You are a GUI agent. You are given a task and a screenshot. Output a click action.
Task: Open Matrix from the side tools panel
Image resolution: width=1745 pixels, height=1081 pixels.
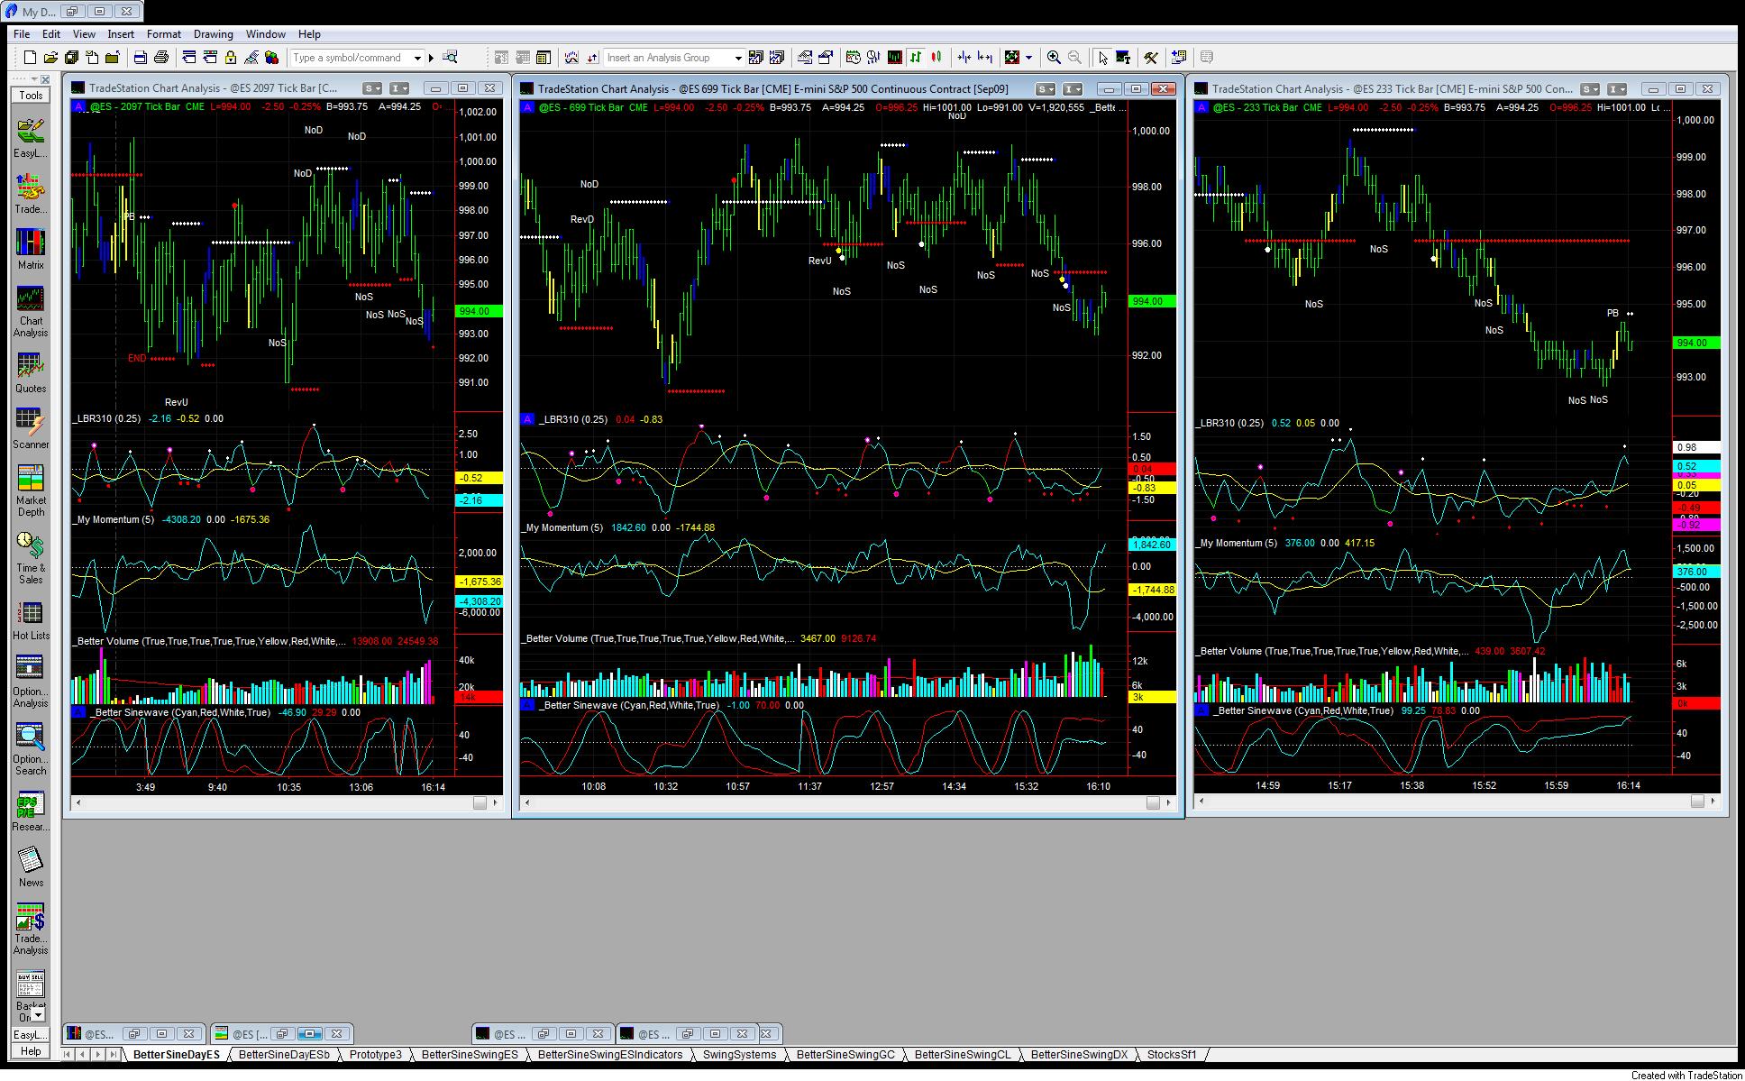31,249
